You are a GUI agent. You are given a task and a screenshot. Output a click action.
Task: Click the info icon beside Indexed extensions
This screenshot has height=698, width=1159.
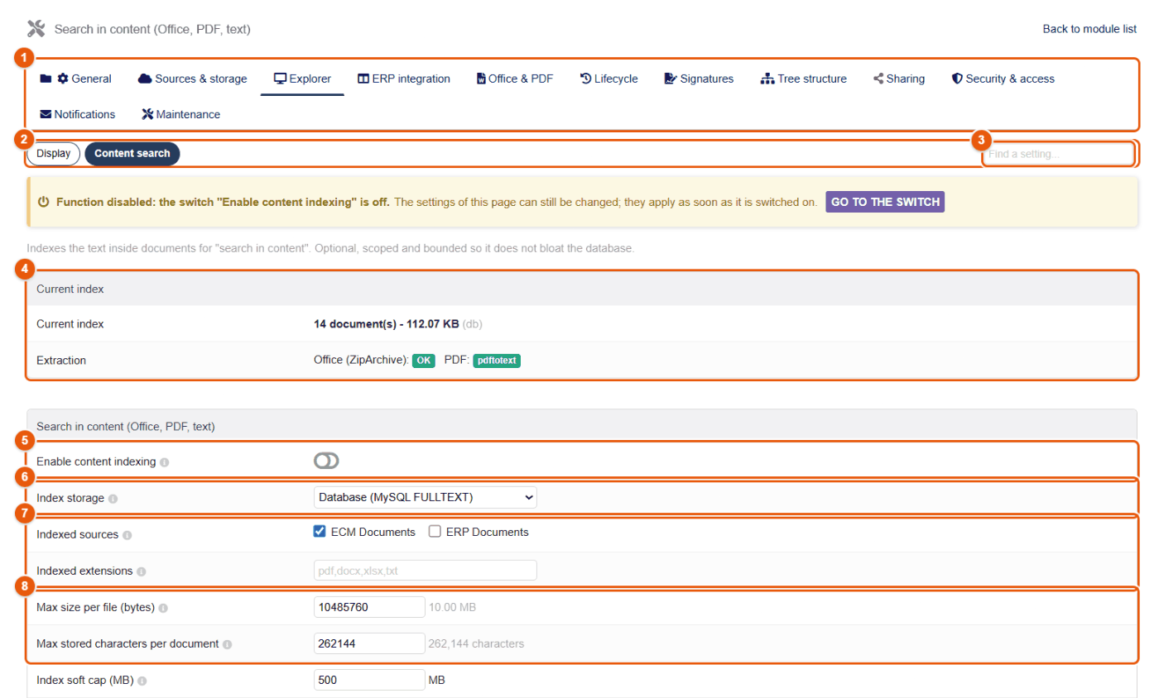(x=142, y=571)
